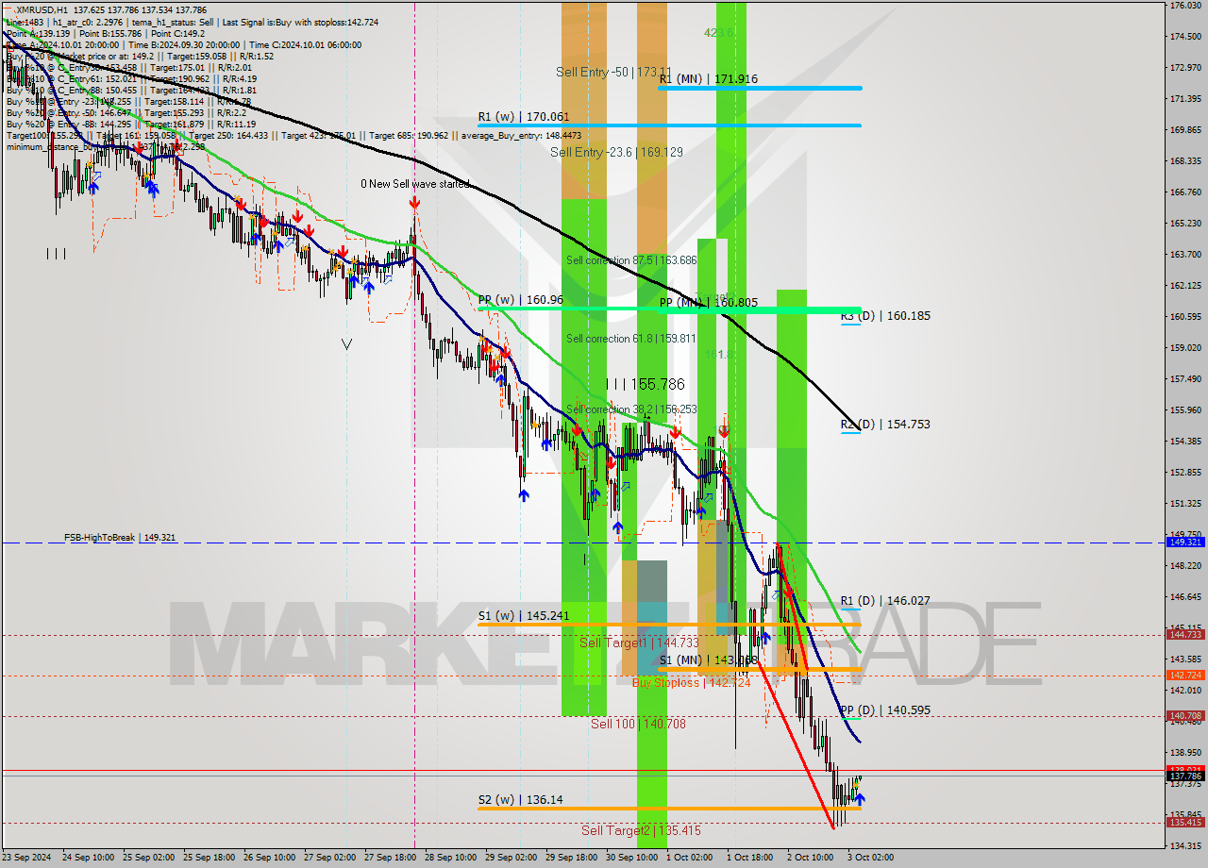Click the 3 Oct 02:00 time axis label

[x=868, y=858]
